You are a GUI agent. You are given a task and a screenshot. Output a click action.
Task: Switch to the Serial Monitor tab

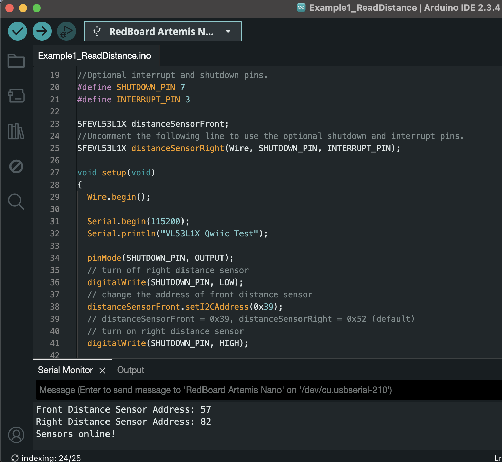click(65, 370)
